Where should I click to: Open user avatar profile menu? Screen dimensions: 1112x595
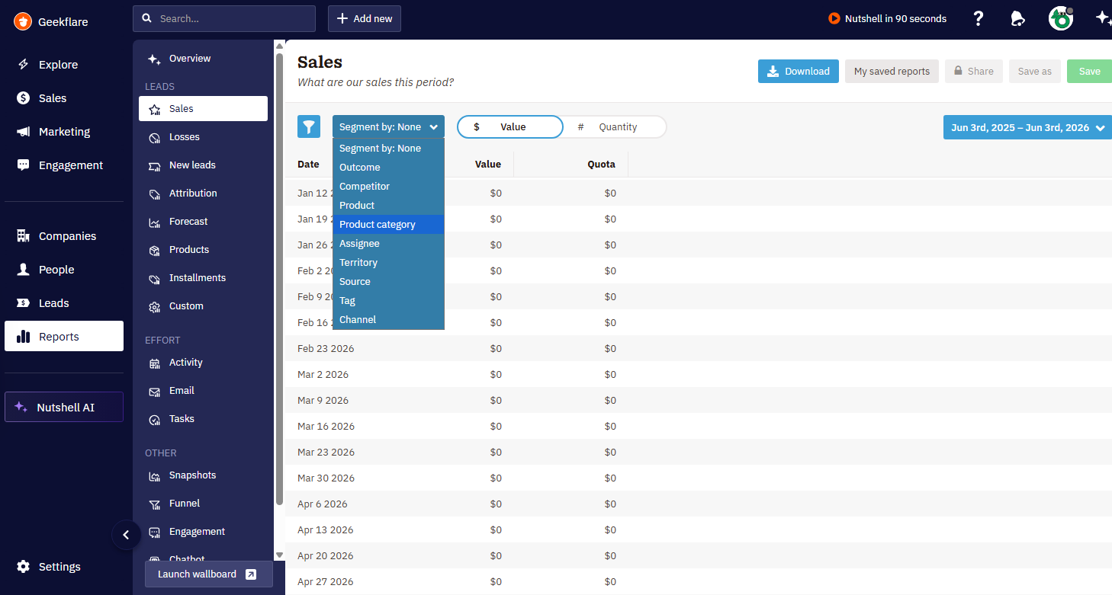pos(1061,18)
